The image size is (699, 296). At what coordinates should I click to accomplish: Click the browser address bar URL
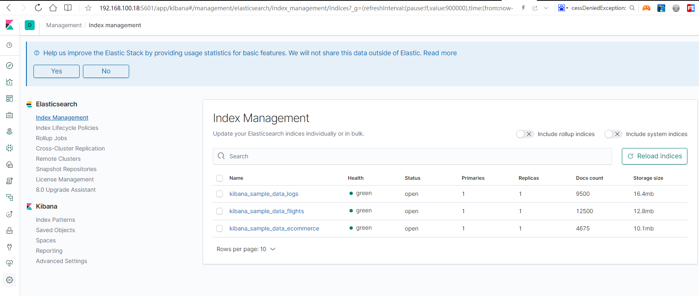point(306,8)
